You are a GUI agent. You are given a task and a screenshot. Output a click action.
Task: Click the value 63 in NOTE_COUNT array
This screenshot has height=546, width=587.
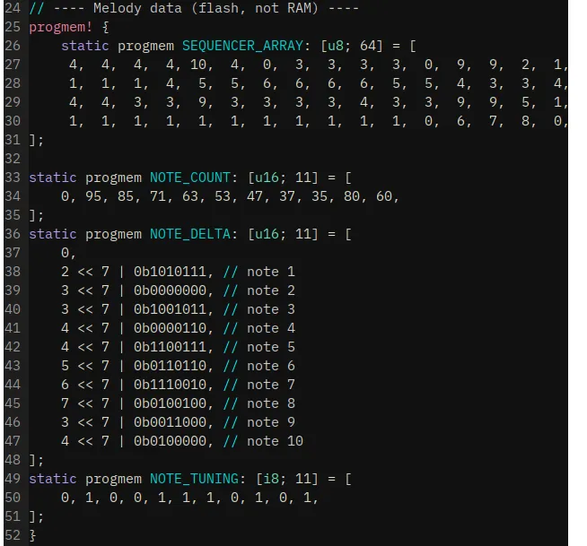(190, 196)
